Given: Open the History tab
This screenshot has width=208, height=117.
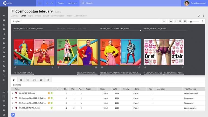Looking at the screenshot, I should click(69, 16).
